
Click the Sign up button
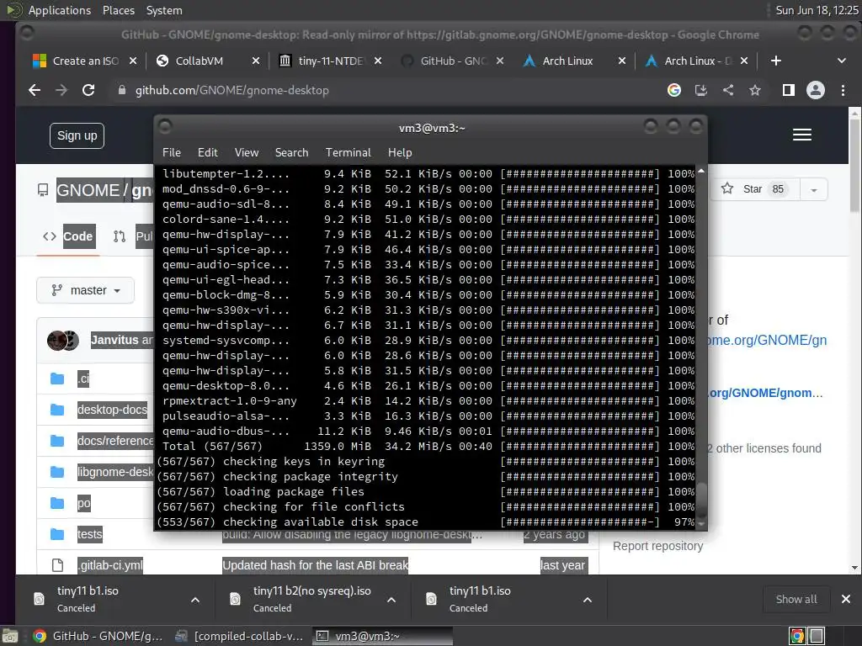[x=77, y=135]
